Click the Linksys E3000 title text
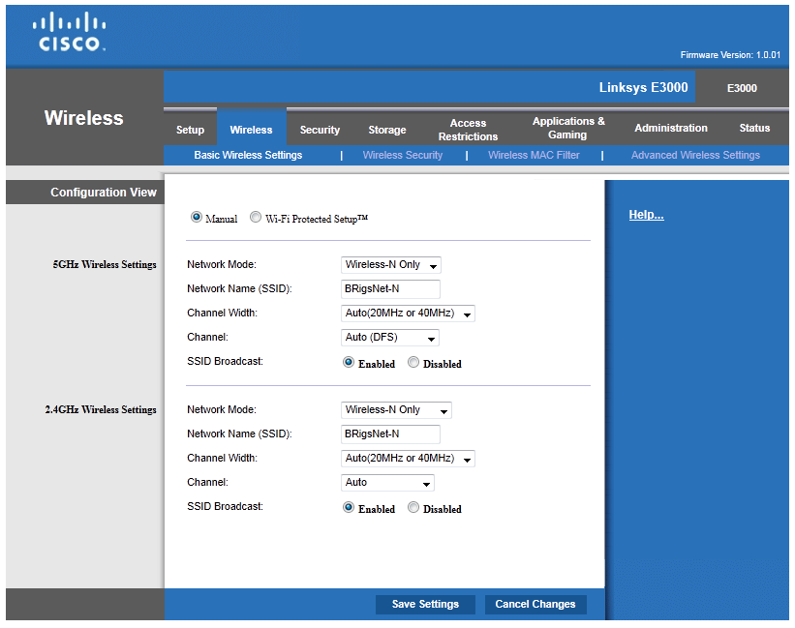 pyautogui.click(x=643, y=88)
